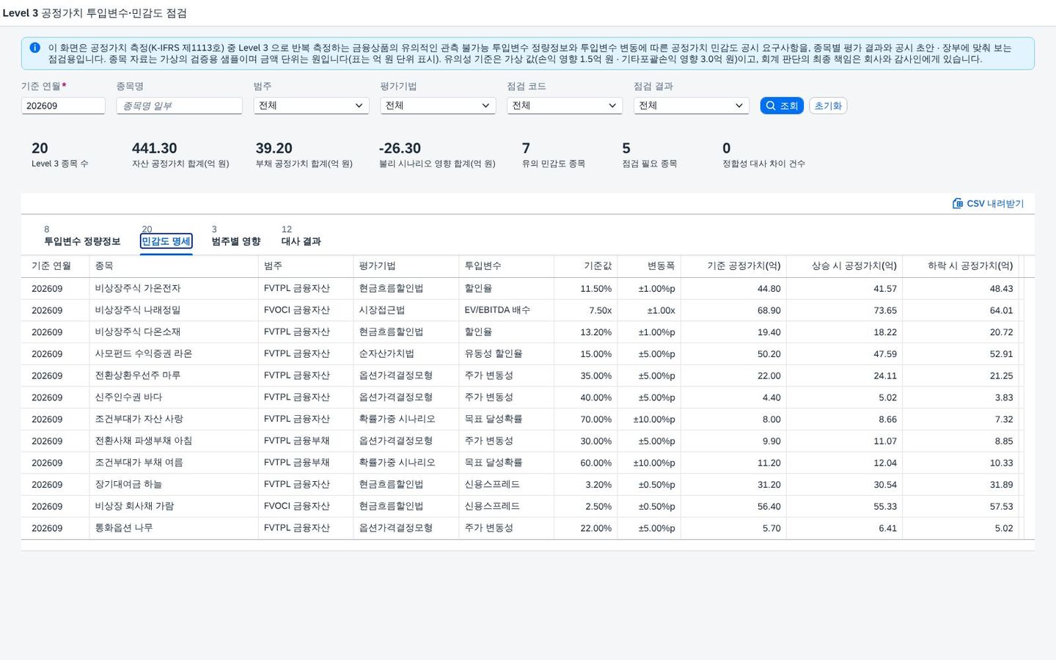This screenshot has width=1056, height=660.
Task: Focus the 기준 연월 input field
Action: pyautogui.click(x=63, y=106)
